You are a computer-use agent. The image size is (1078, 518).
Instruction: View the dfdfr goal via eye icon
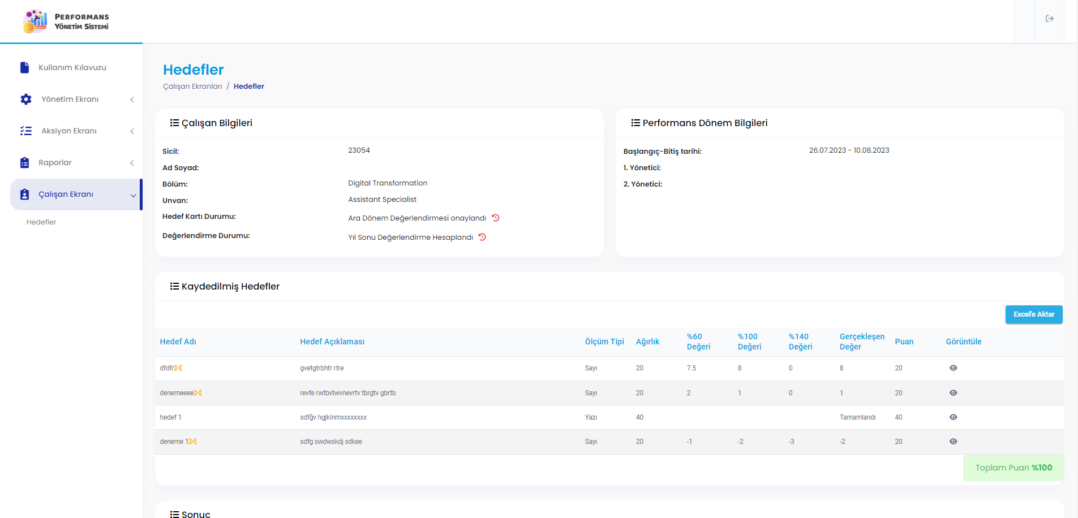tap(953, 368)
